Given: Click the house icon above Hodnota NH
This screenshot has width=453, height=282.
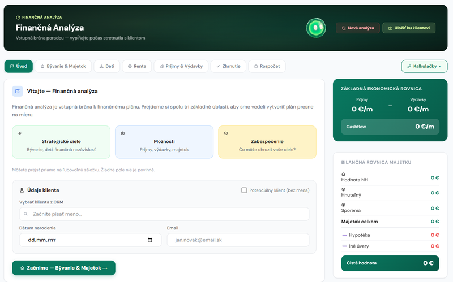Looking at the screenshot, I should point(343,174).
